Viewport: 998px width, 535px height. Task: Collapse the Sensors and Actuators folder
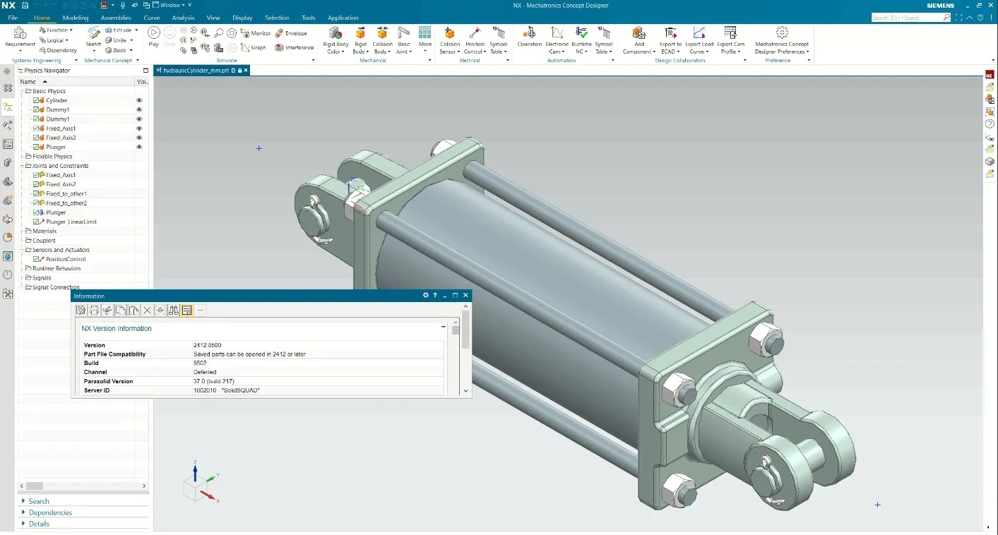click(x=22, y=250)
